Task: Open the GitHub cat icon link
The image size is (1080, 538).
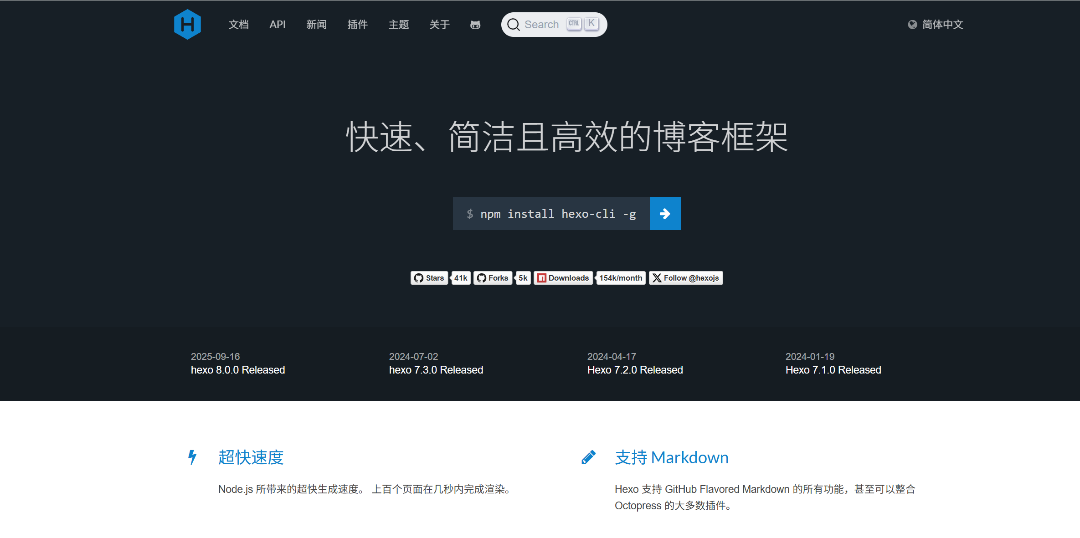Action: [x=475, y=25]
